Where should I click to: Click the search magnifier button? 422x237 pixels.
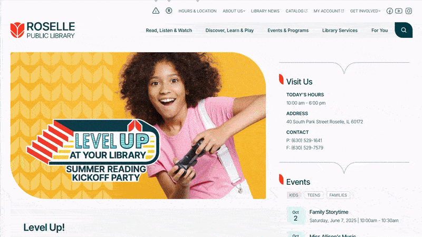point(404,30)
